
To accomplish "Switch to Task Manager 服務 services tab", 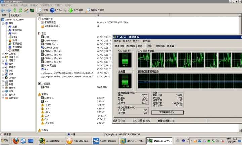I will pos(140,46).
